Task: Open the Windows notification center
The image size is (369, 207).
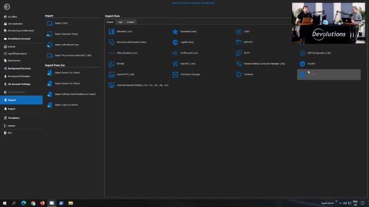Action: [x=363, y=203]
